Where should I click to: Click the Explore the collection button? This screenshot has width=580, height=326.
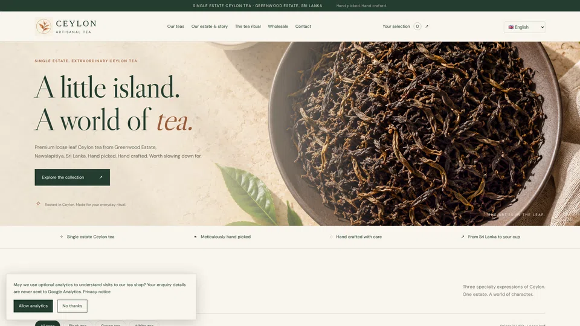click(x=72, y=177)
